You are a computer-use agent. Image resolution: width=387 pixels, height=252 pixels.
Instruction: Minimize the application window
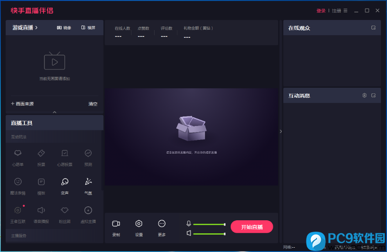point(356,10)
